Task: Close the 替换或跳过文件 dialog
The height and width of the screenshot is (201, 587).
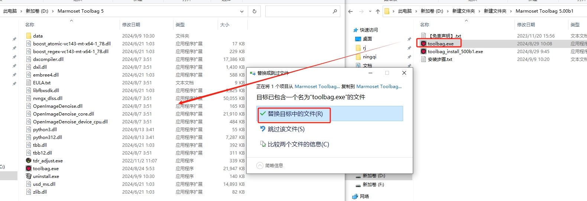Action: [404, 73]
